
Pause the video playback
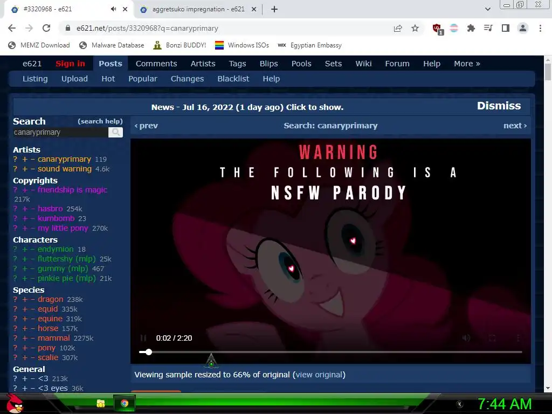click(143, 338)
